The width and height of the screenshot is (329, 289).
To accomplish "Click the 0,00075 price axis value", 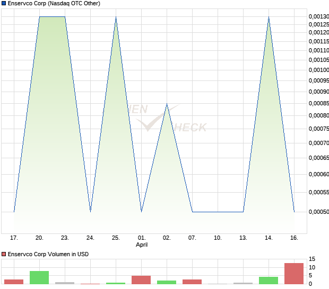I will click(319, 129).
